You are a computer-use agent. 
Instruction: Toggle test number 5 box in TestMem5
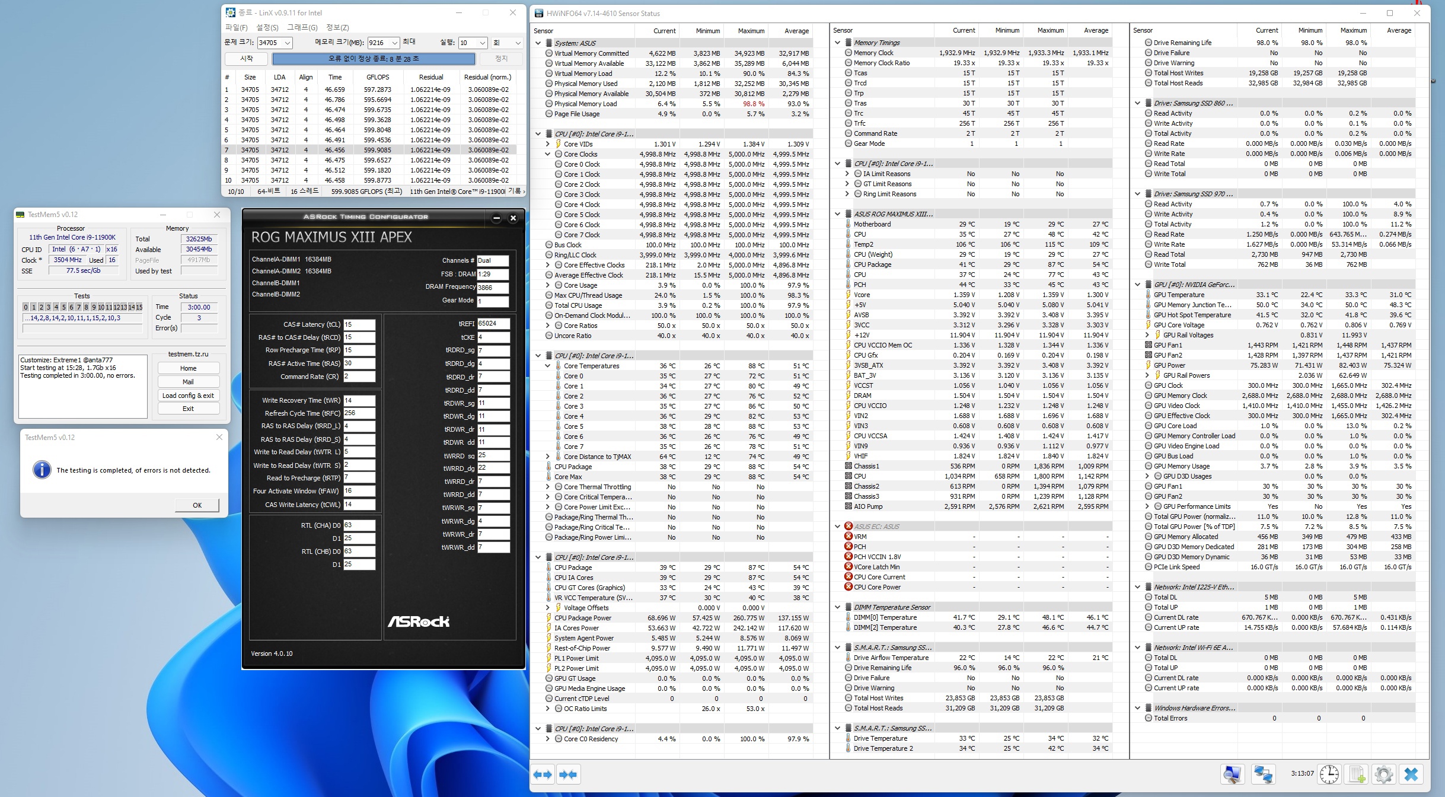[63, 307]
